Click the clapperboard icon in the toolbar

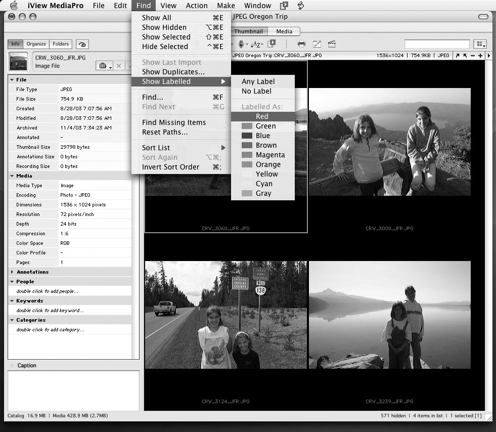(x=332, y=44)
